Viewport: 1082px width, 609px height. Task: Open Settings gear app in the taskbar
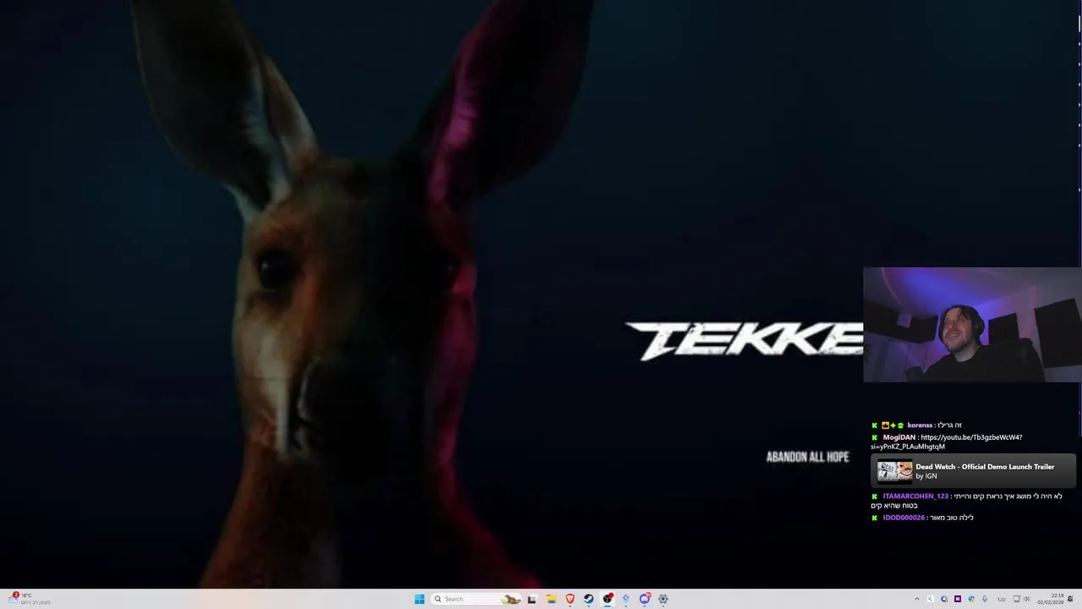coord(663,599)
